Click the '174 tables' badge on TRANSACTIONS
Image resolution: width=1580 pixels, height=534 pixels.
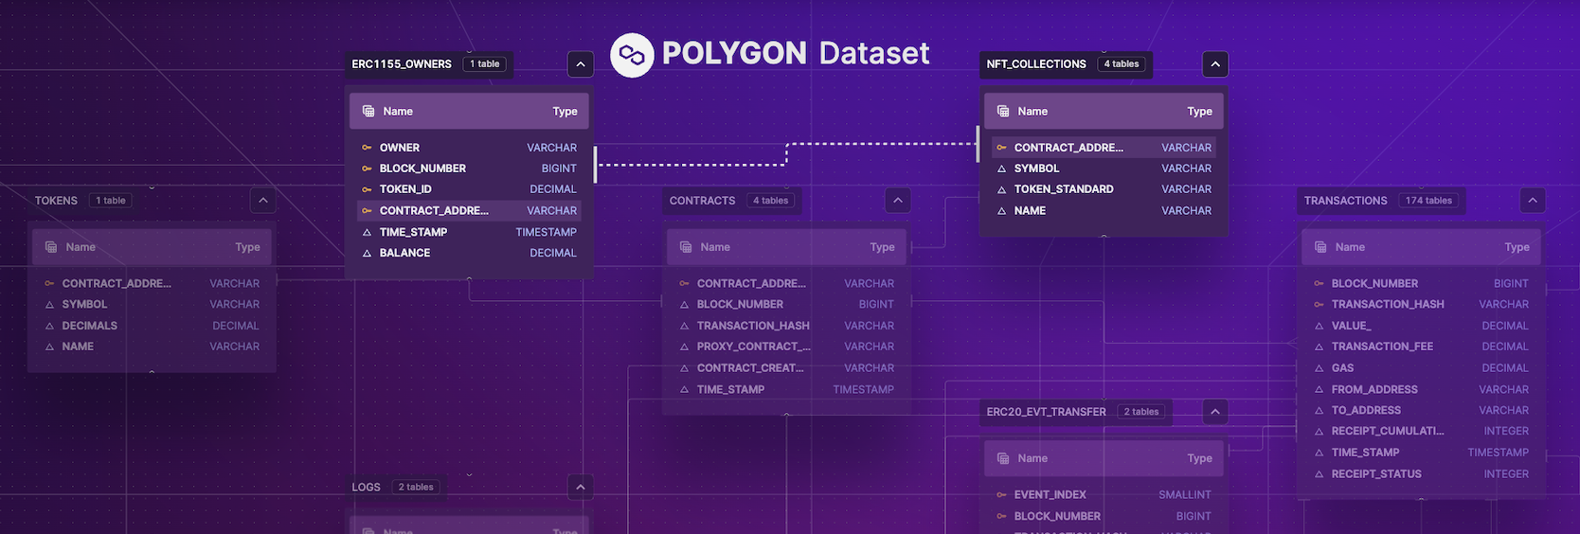point(1428,201)
